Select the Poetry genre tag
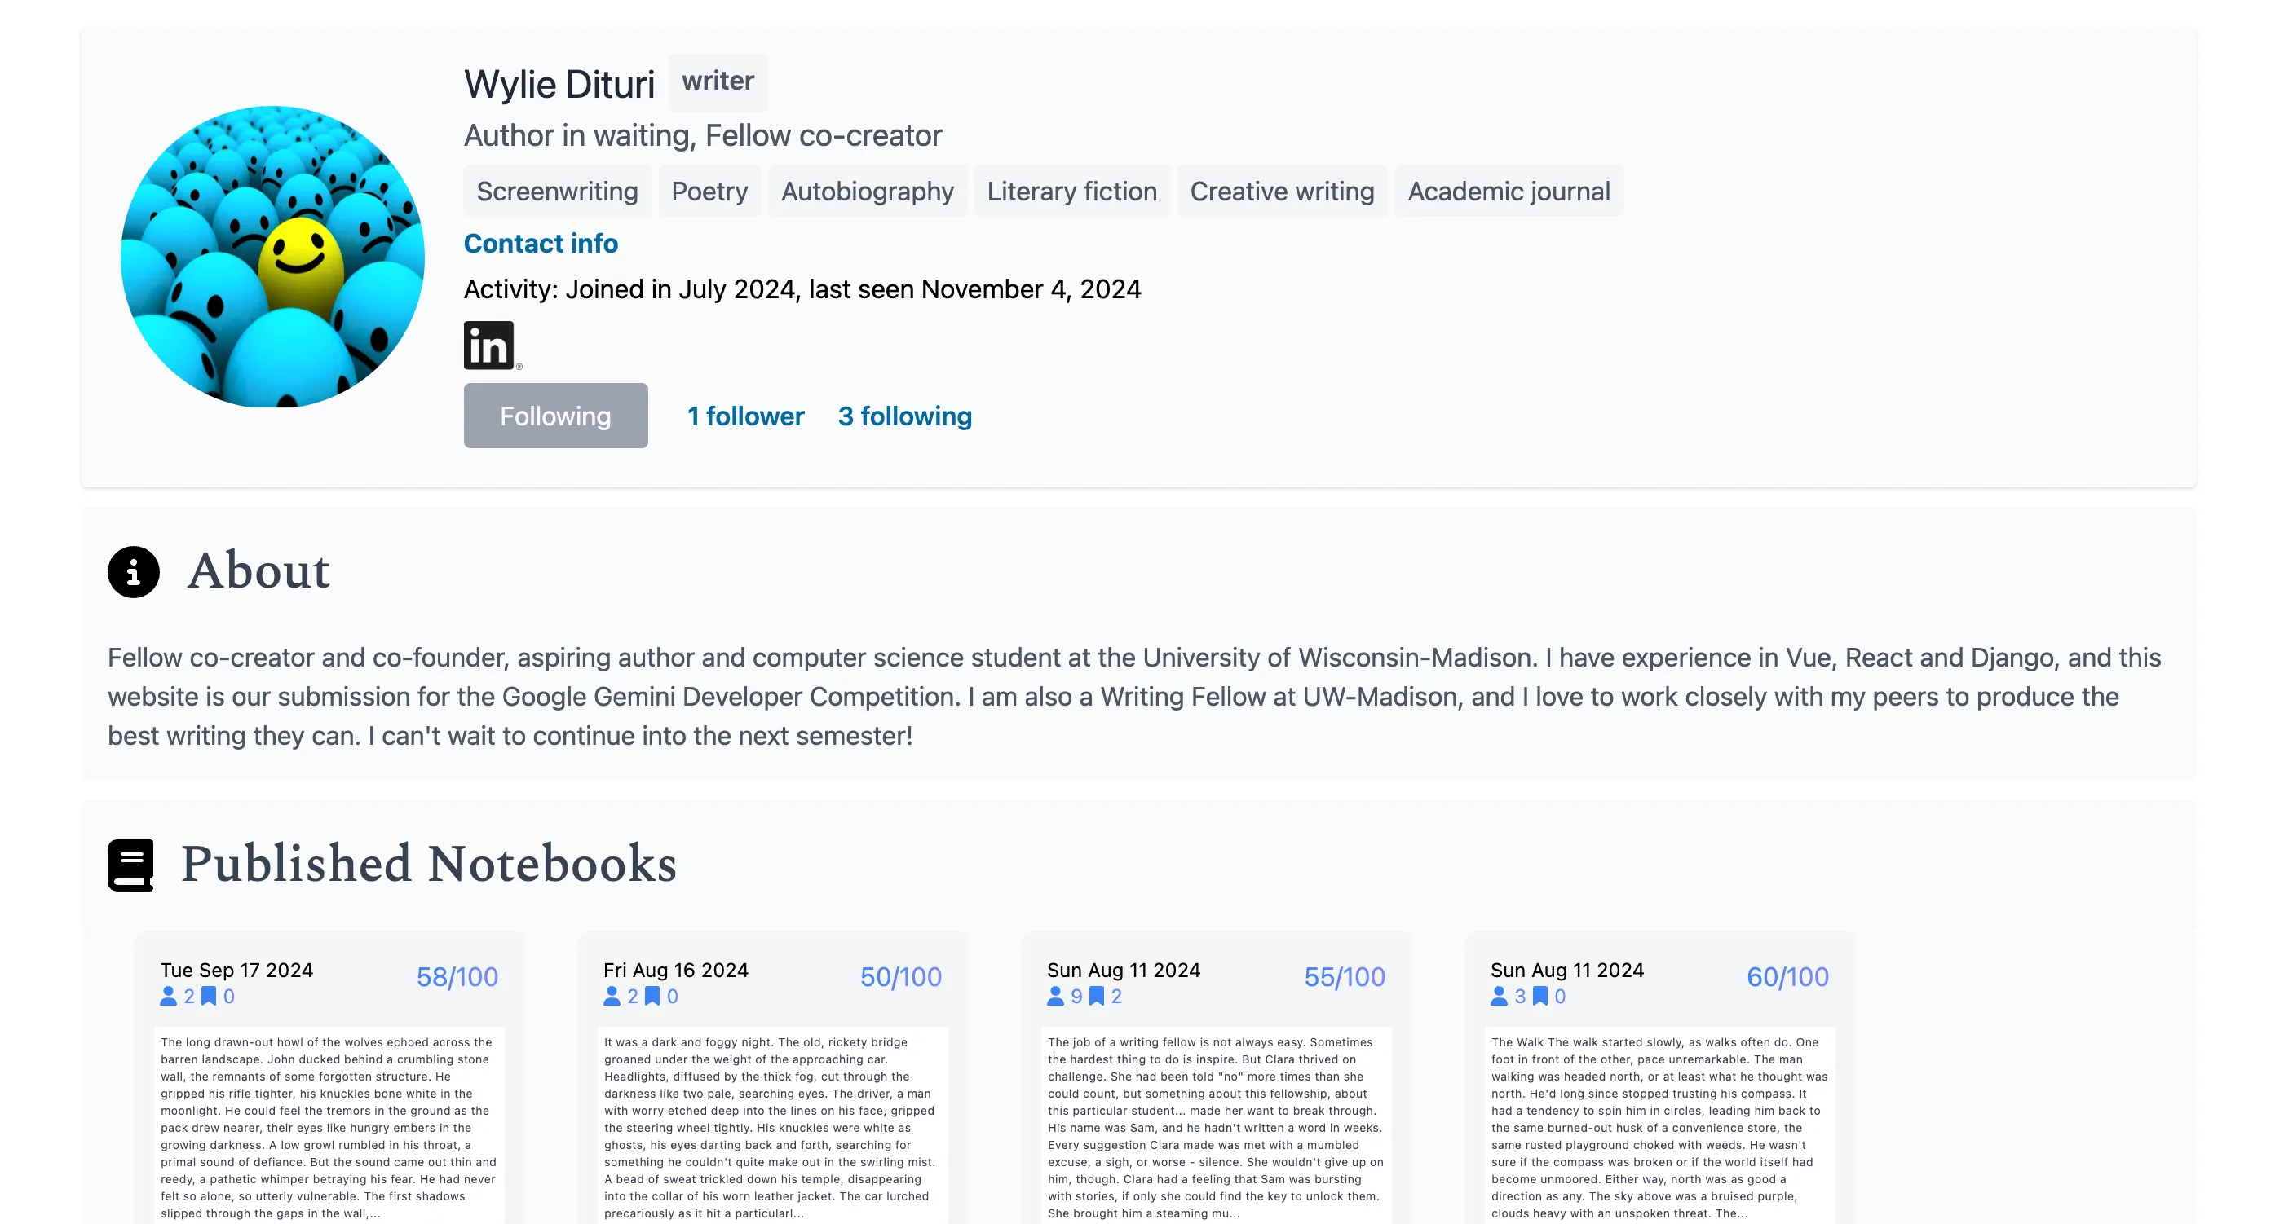This screenshot has width=2275, height=1224. click(709, 192)
